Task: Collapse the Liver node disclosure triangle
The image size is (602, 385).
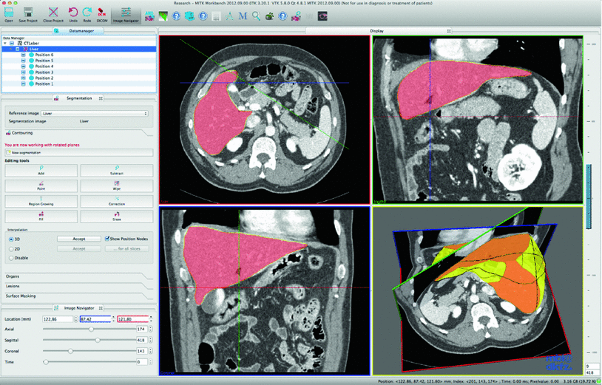Action: click(11, 49)
